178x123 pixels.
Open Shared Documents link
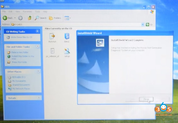click(21, 85)
